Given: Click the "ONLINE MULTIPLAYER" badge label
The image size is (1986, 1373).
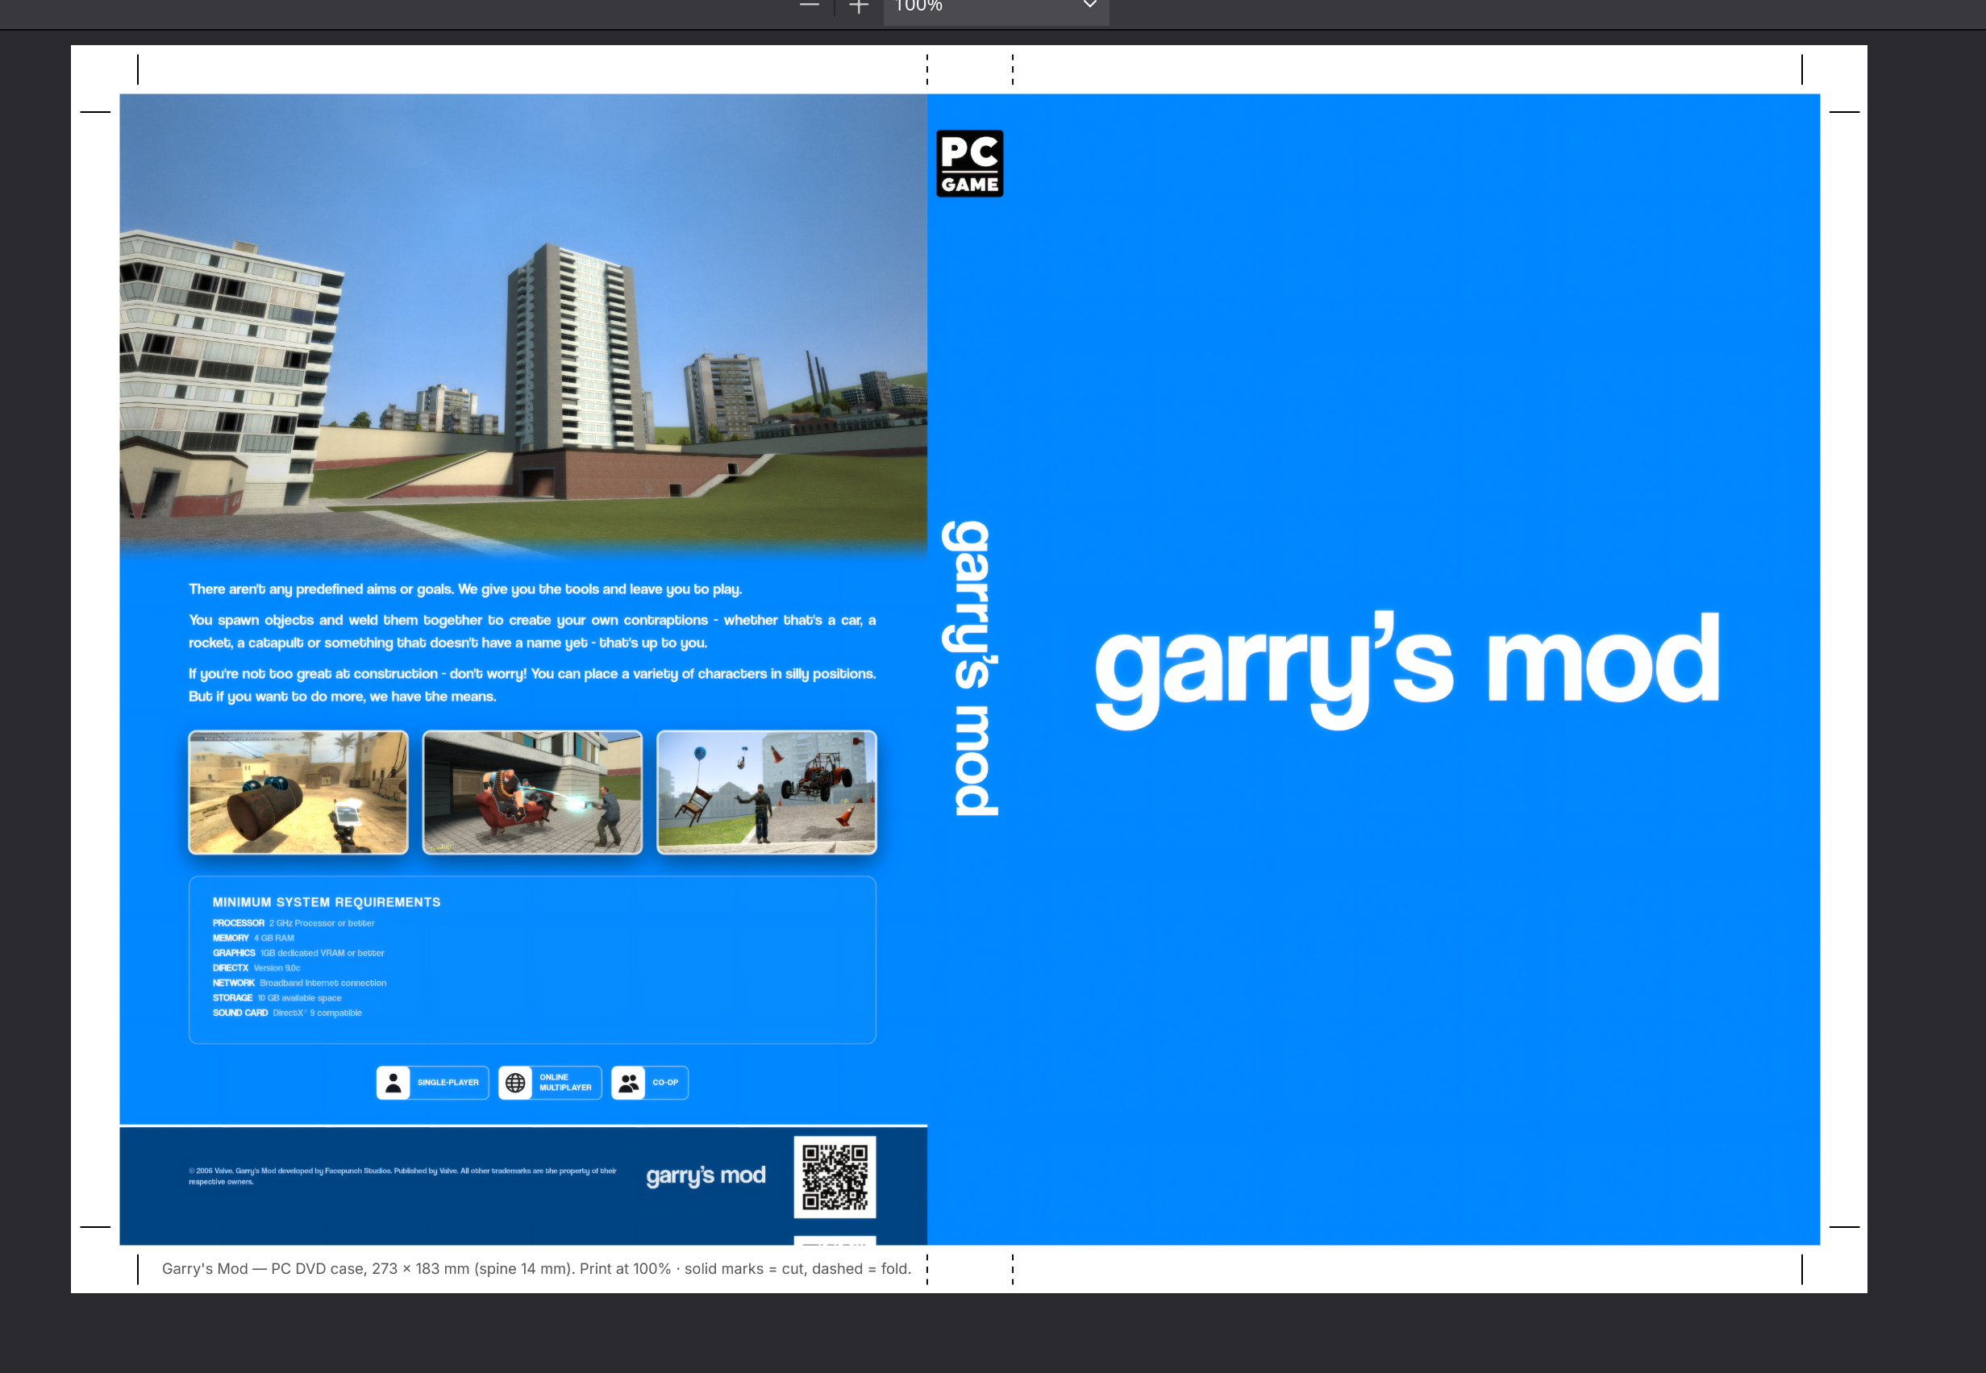Looking at the screenshot, I should tap(565, 1083).
